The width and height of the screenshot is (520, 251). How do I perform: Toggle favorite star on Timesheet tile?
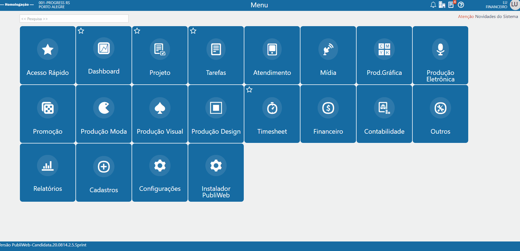[x=249, y=90]
